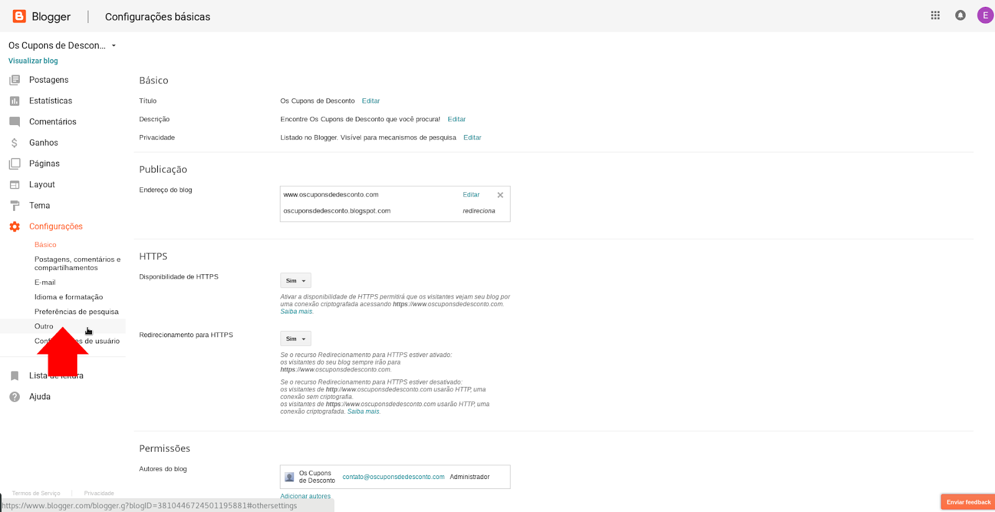The height and width of the screenshot is (512, 995).
Task: Expand the blog selector dropdown arrow
Action: tap(114, 45)
